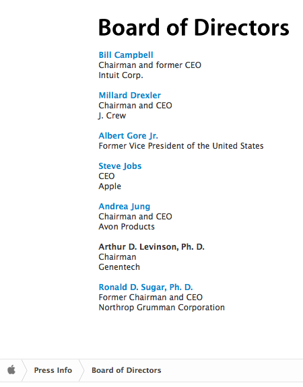303x387 pixels.
Task: Click the Arthur D. Levinson, Ph. D. name
Action: click(151, 247)
